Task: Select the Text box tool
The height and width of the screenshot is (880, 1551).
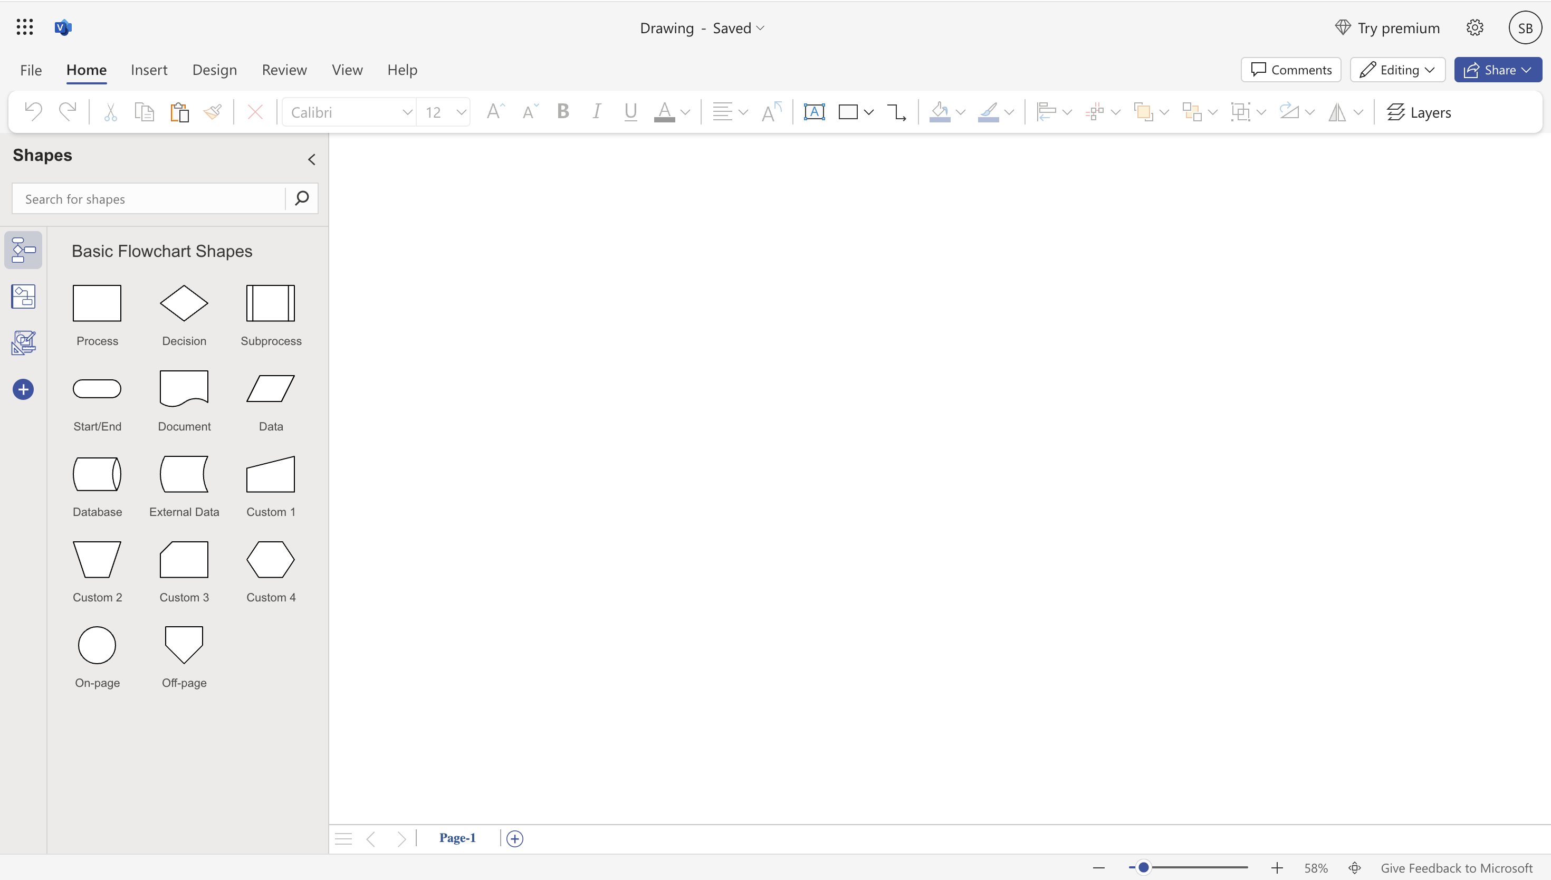Action: point(815,112)
